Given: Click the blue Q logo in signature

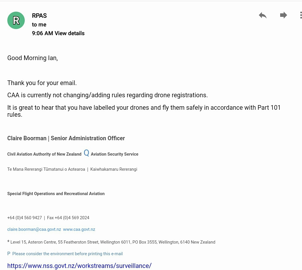Looking at the screenshot, I should coord(86,153).
